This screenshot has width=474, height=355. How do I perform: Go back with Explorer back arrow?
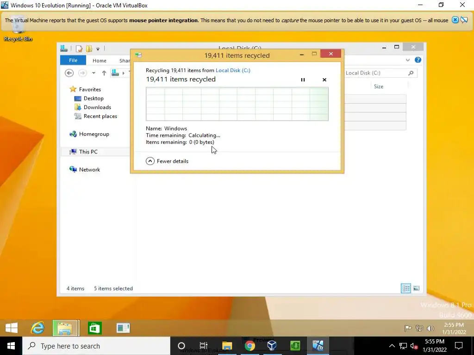(x=69, y=73)
